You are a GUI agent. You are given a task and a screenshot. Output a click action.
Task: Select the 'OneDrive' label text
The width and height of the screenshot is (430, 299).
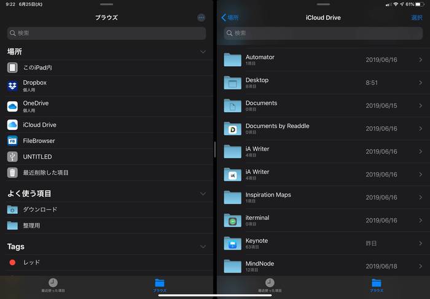36,103
